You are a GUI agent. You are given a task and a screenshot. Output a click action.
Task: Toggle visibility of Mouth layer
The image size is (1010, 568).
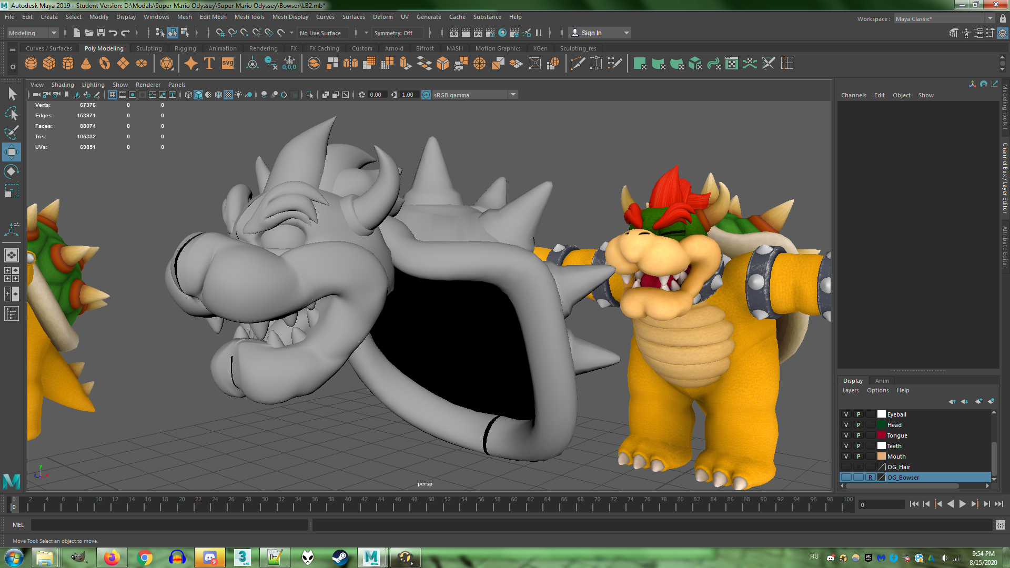(846, 457)
